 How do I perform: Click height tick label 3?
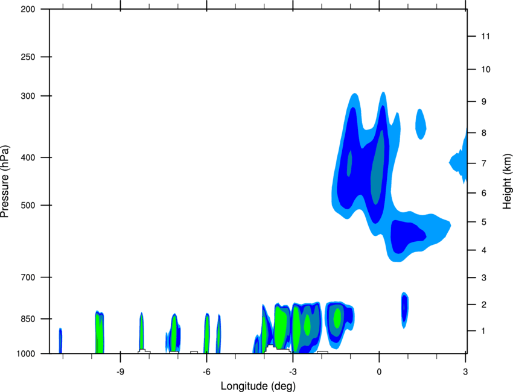484,278
